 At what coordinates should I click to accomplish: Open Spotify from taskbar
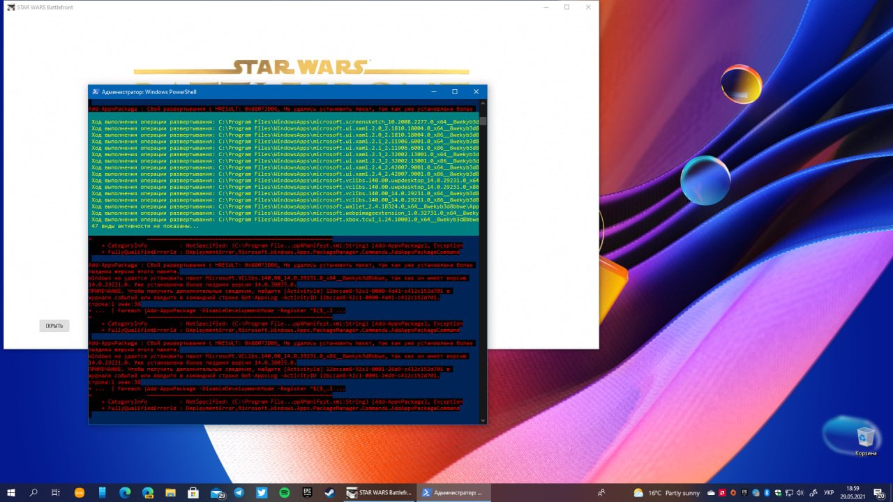(285, 492)
